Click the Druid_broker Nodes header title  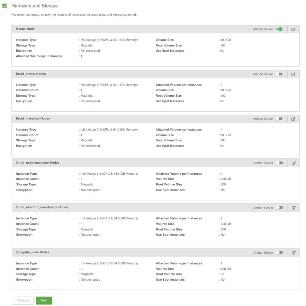click(x=31, y=74)
